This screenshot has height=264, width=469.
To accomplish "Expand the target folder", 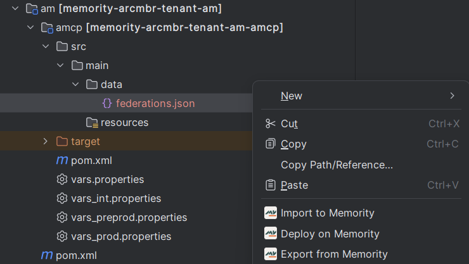I will (45, 141).
